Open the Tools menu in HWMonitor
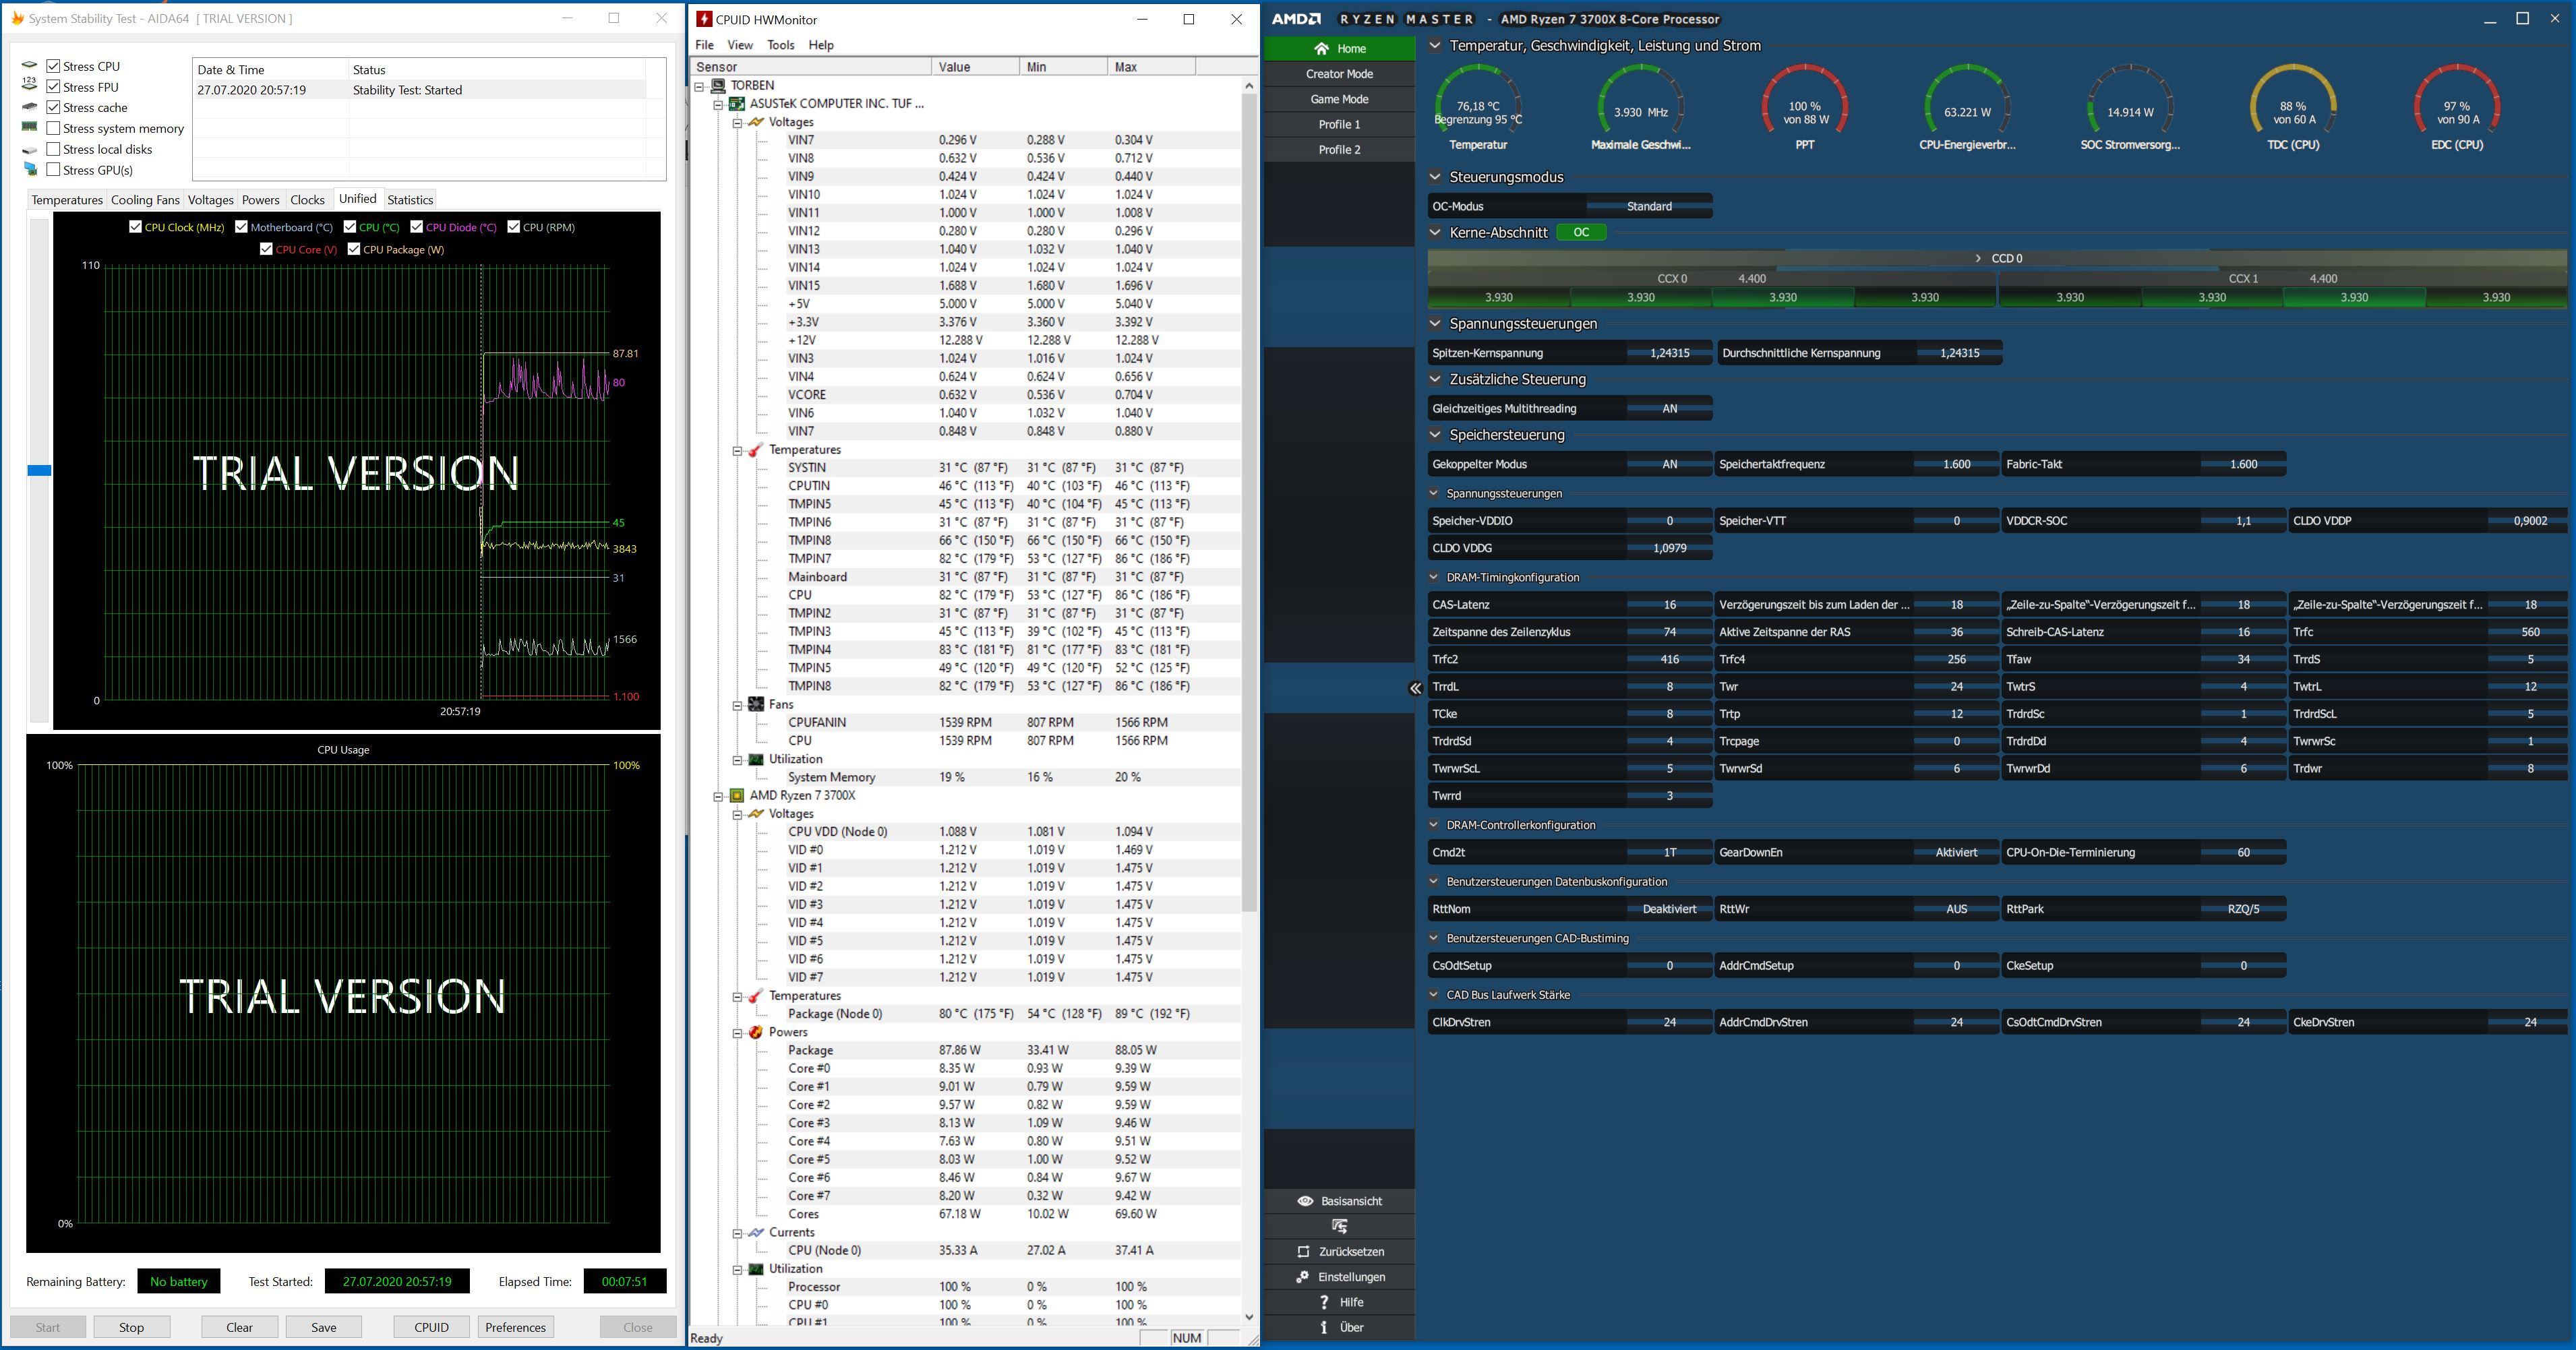The height and width of the screenshot is (1350, 2576). point(780,45)
